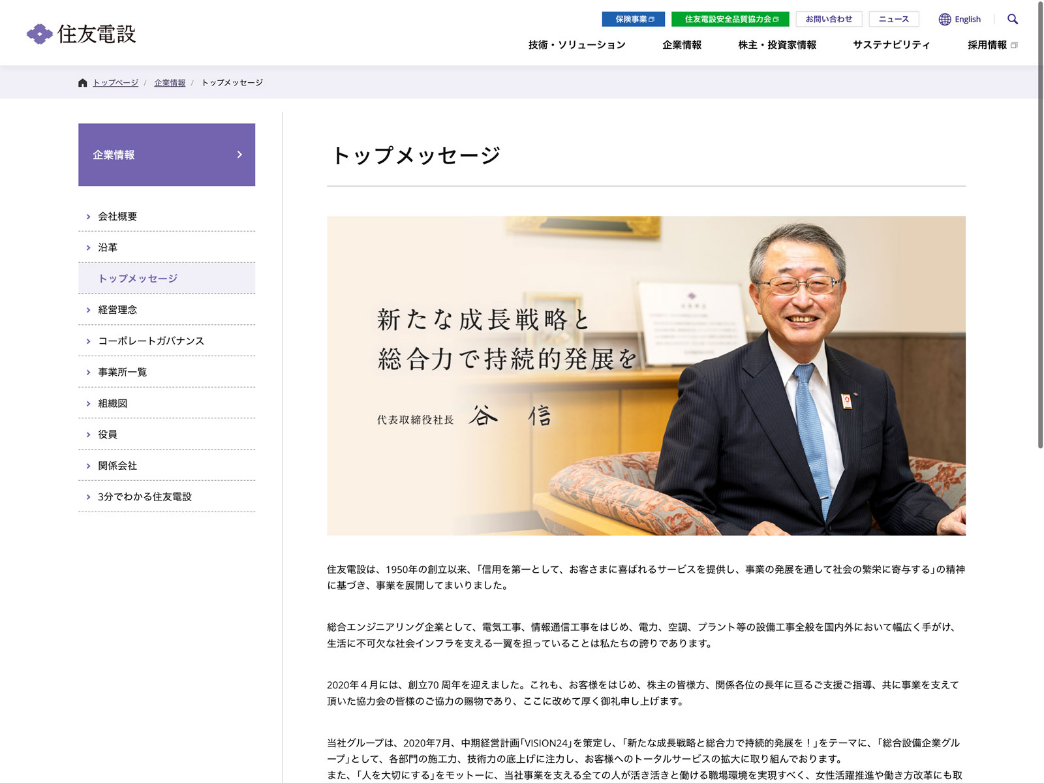Image resolution: width=1044 pixels, height=783 pixels.
Task: Open 住友電設安全品質協力会 green button
Action: point(729,20)
